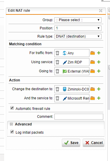Add new destination host with plus
The image size is (110, 161).
point(99,89)
